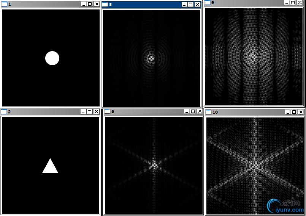
Task: Close window 1
Action: pyautogui.click(x=97, y=4)
